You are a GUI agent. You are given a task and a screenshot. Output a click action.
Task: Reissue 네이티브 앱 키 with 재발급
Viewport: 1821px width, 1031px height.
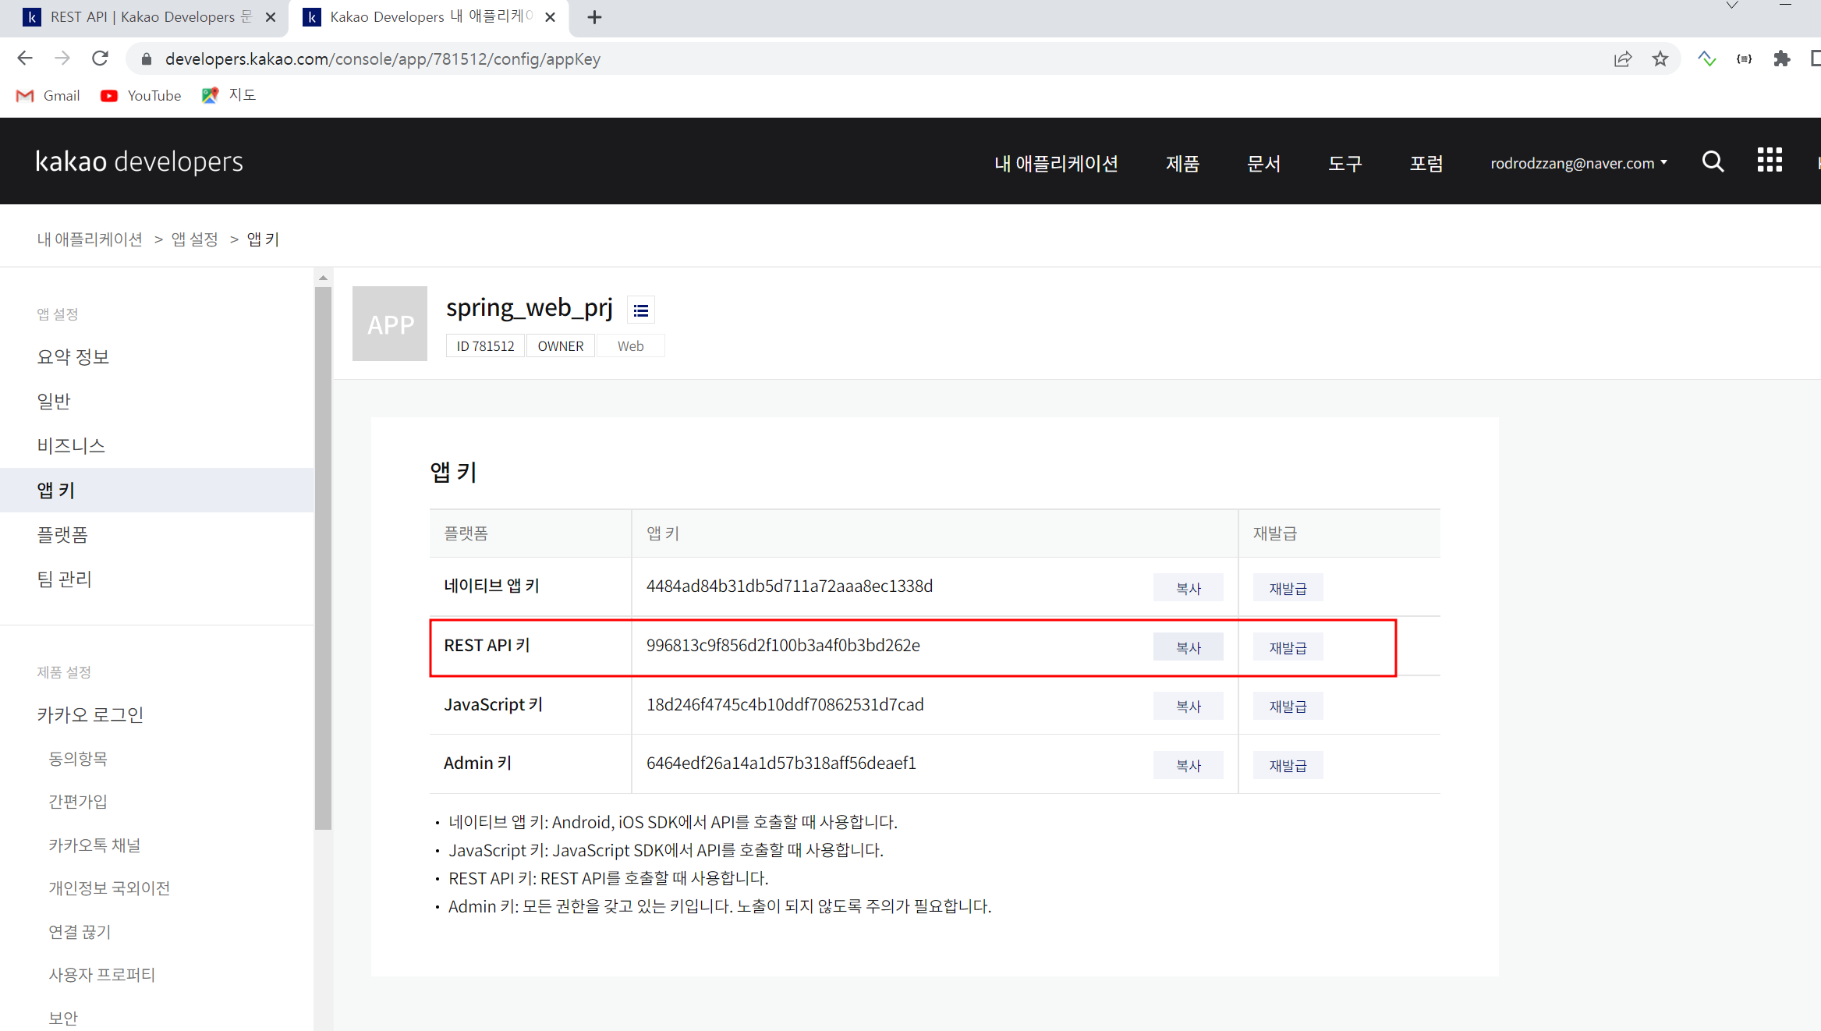point(1288,588)
